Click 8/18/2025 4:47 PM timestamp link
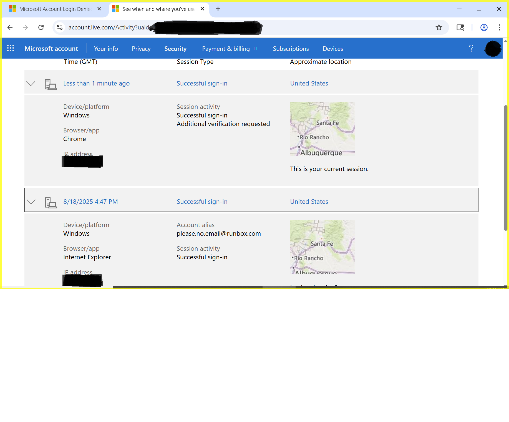 (90, 202)
